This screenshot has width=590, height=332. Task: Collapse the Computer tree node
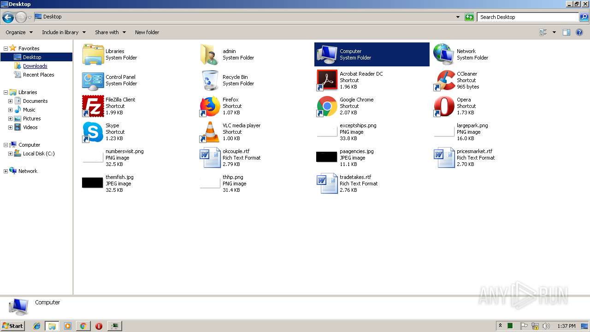coord(6,145)
